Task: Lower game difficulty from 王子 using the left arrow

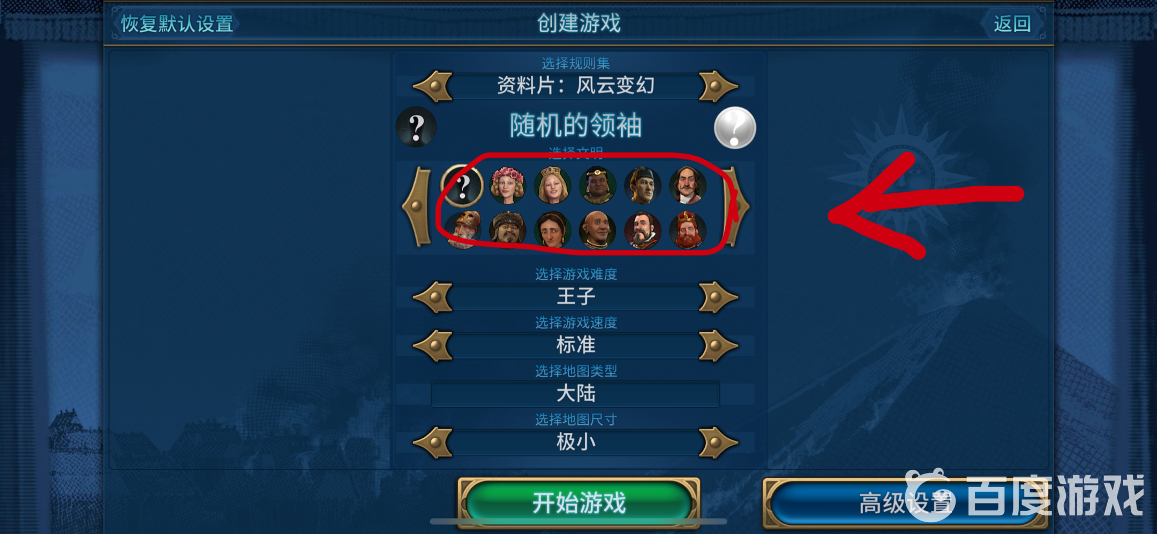Action: click(434, 297)
